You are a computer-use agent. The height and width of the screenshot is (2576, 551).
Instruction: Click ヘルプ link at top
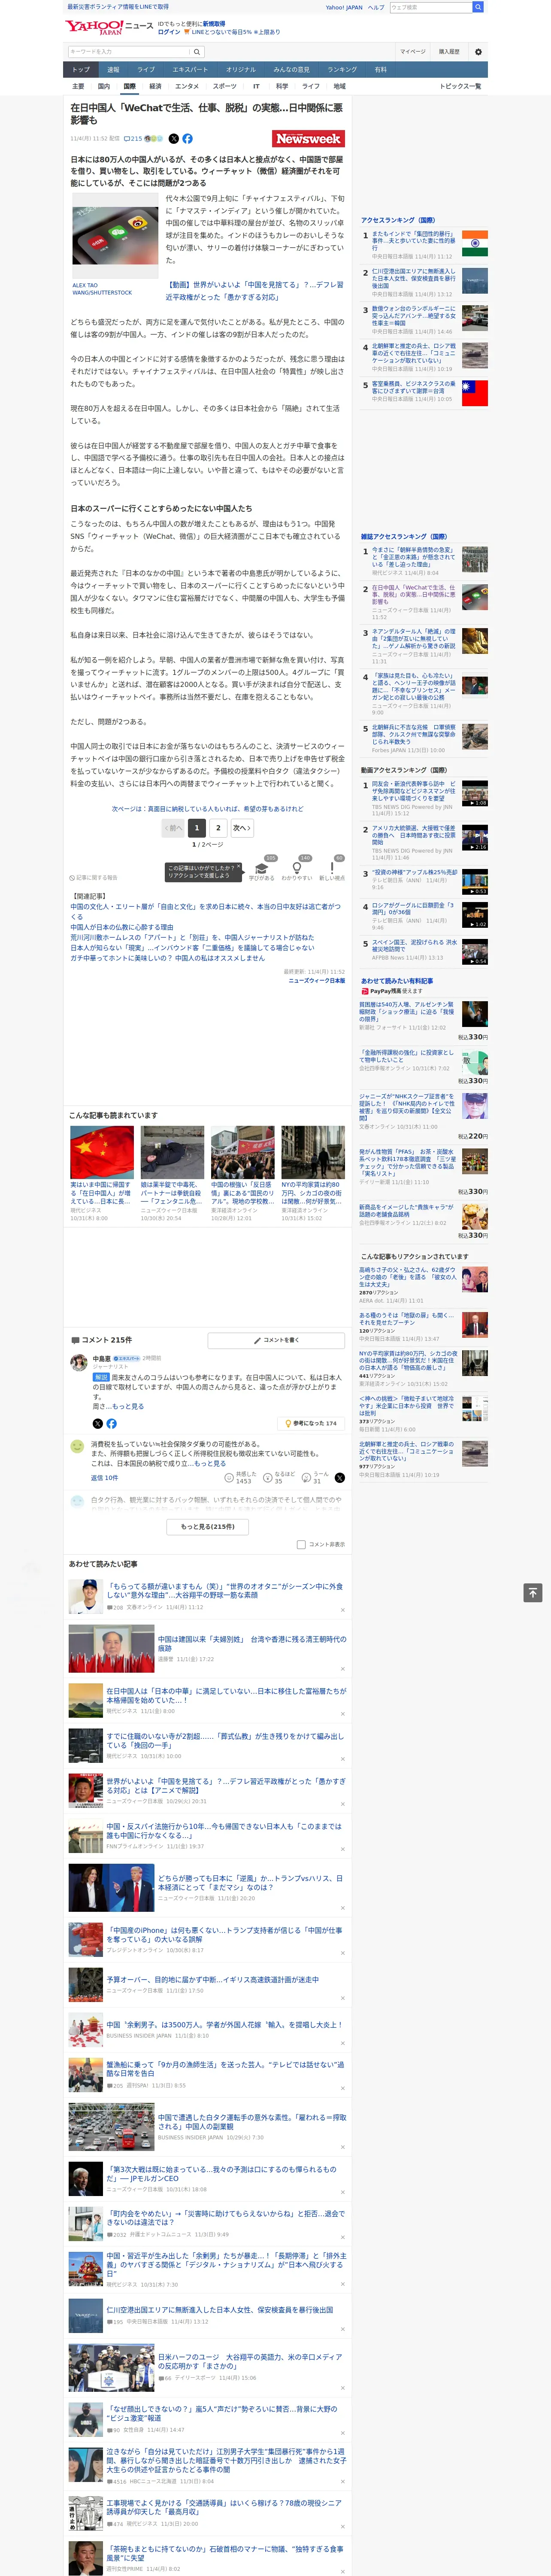pos(376,7)
